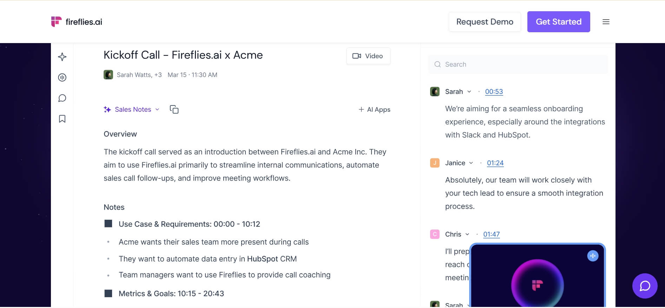Click the 'Kickoff Call – Fireflies.ai x Acme' title
The width and height of the screenshot is (665, 308).
point(183,55)
